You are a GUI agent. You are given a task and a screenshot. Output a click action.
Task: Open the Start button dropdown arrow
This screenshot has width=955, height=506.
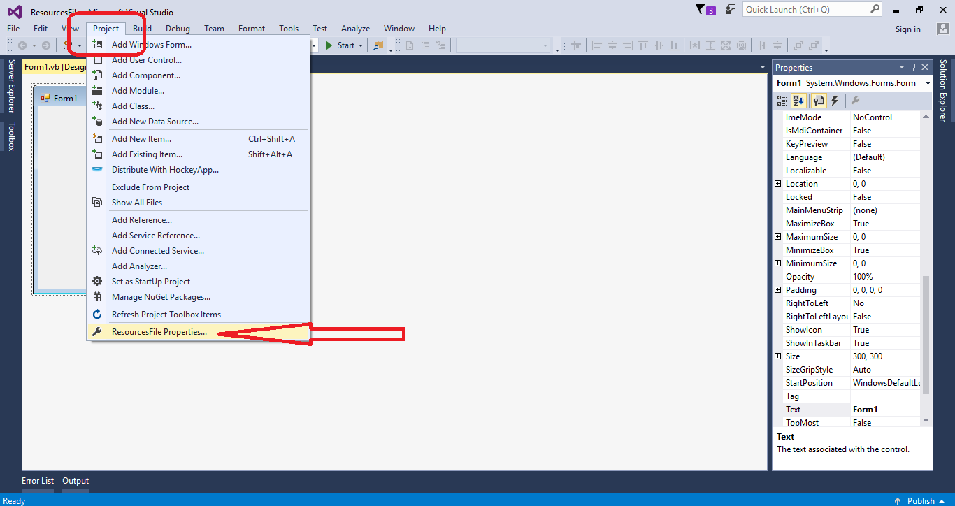(x=361, y=45)
